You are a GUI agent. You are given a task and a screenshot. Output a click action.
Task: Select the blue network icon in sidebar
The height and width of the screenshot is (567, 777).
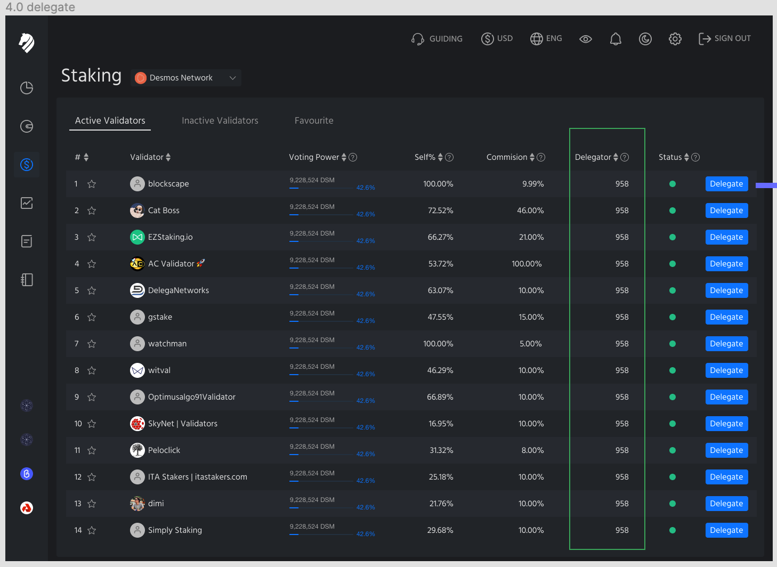tap(27, 474)
